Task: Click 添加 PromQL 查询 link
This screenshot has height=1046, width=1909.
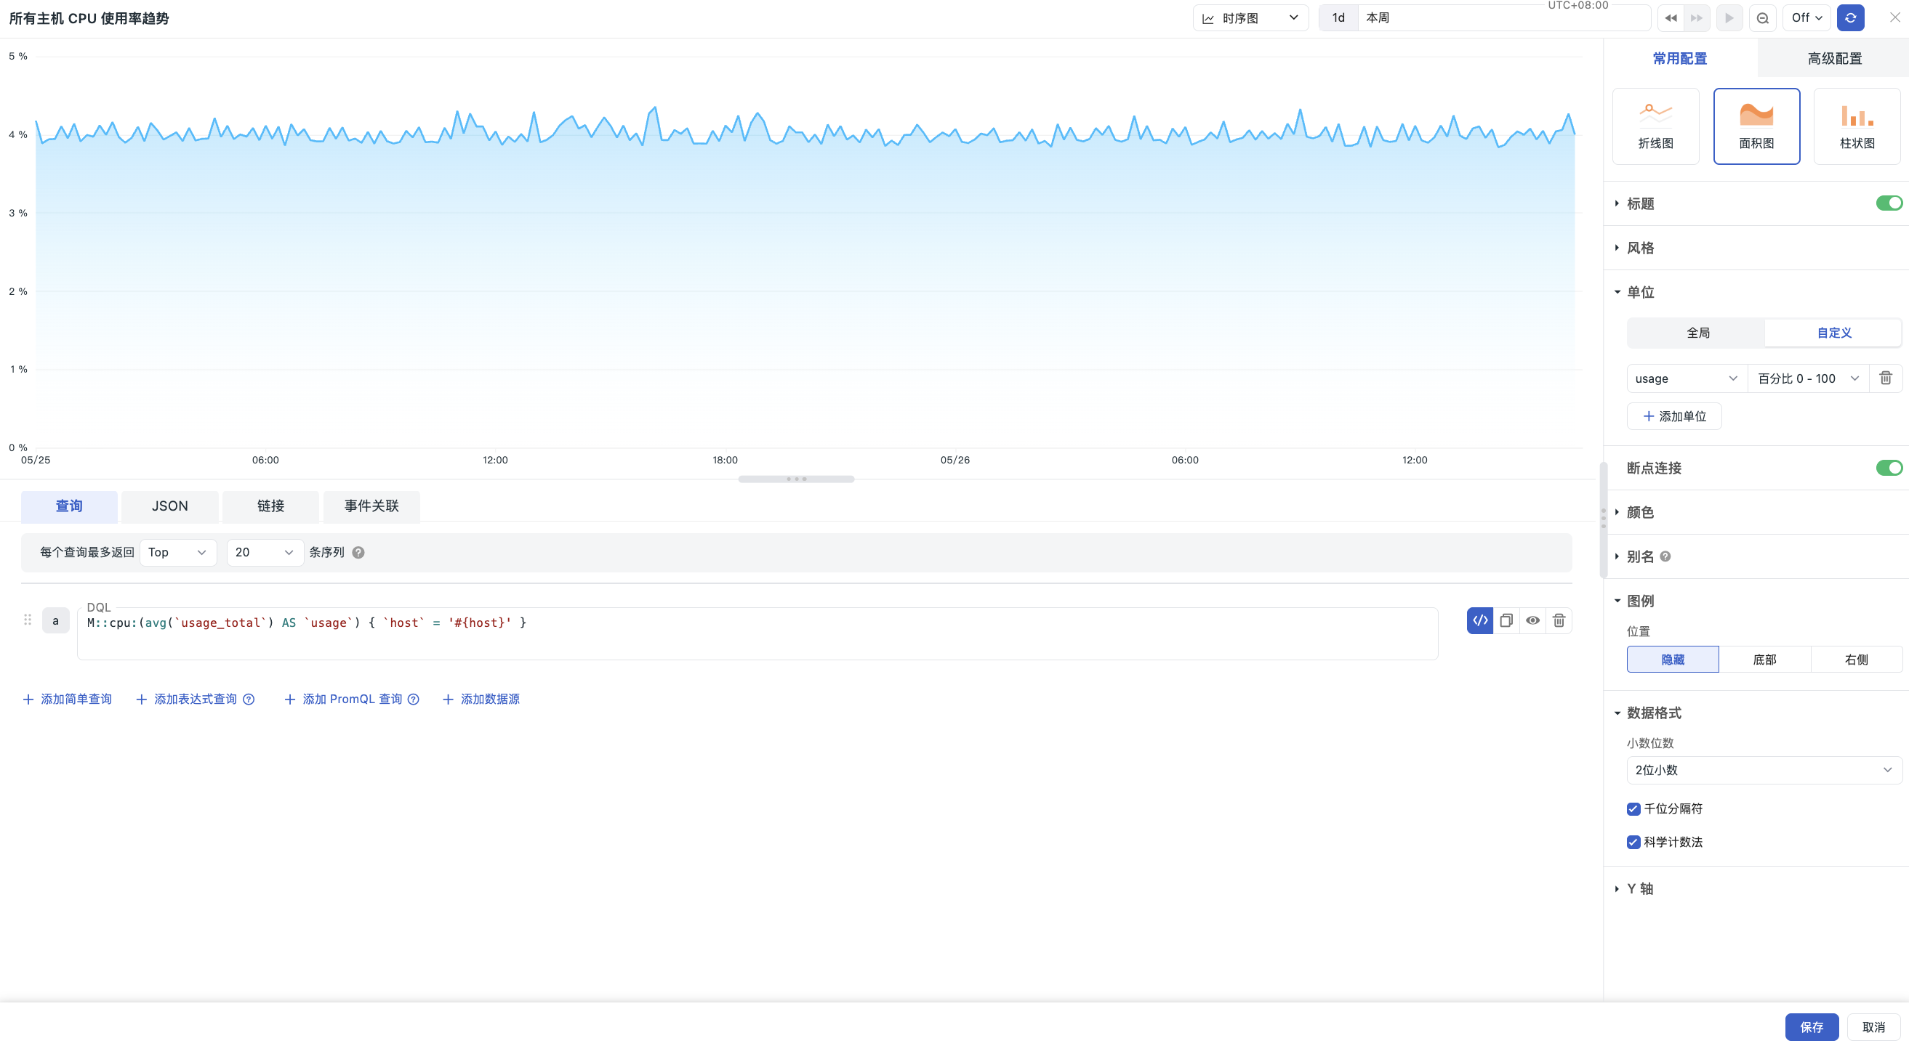Action: click(344, 699)
